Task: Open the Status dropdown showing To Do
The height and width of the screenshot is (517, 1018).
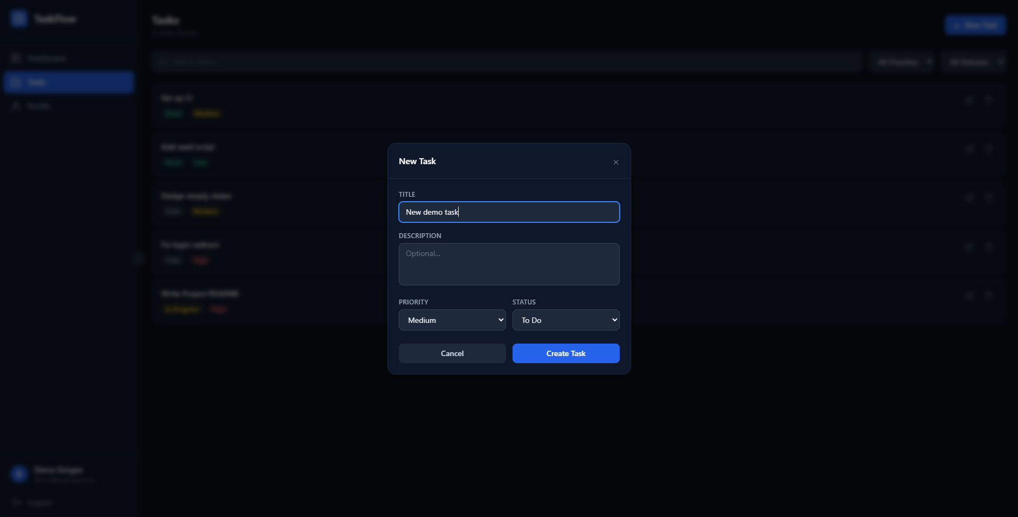Action: click(x=566, y=320)
